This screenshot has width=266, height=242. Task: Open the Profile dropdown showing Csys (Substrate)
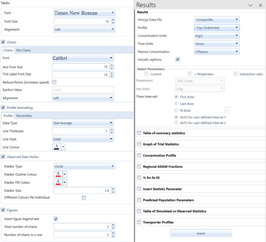[x=217, y=28]
